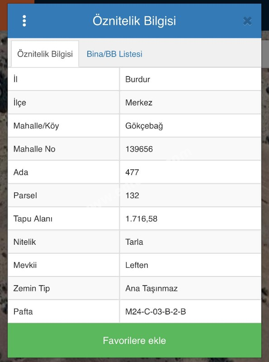
Task: Close the Öznitelik Bilgisi dialog
Action: click(x=247, y=21)
